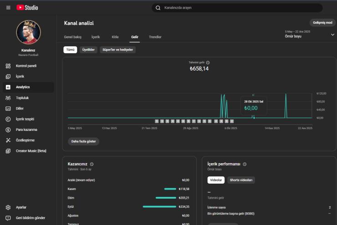Switch to the Kitle tab
337x225 pixels.
[115, 37]
